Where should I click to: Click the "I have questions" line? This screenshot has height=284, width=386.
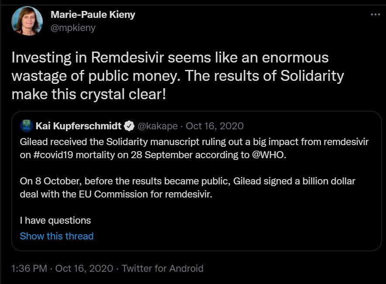tap(55, 220)
